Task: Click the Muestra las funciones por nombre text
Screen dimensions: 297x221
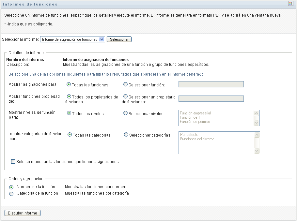Action: (x=95, y=187)
